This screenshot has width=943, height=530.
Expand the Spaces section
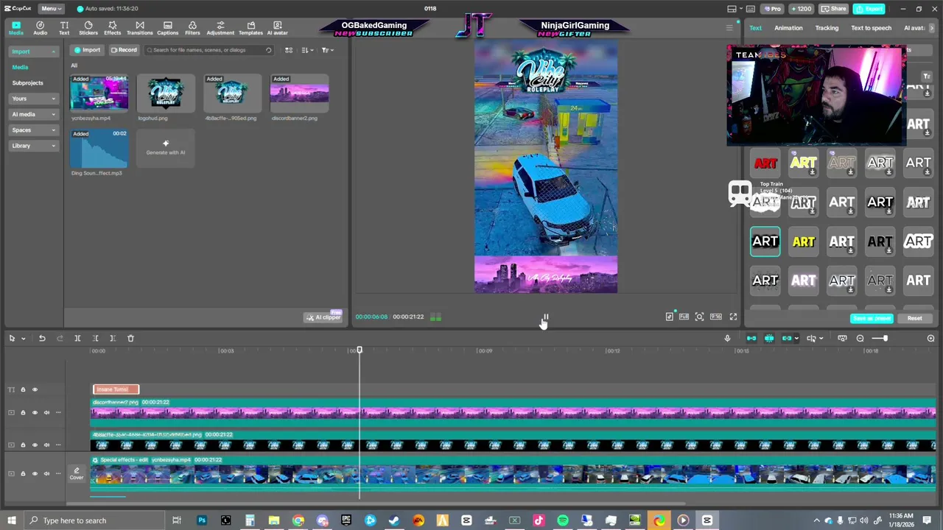tap(33, 130)
